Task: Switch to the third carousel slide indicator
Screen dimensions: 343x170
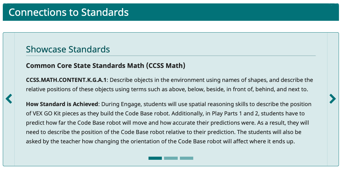Action: click(x=186, y=158)
